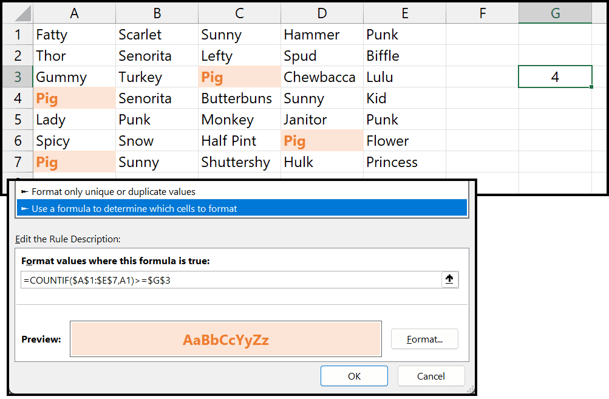Select row header 3
The height and width of the screenshot is (399, 609).
(17, 77)
